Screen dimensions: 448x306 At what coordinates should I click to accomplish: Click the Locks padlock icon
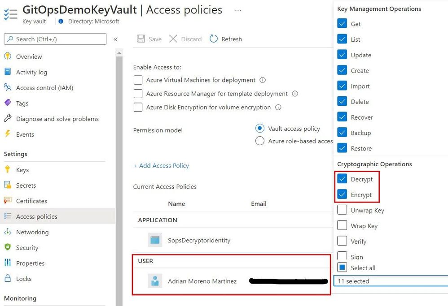tap(8, 278)
